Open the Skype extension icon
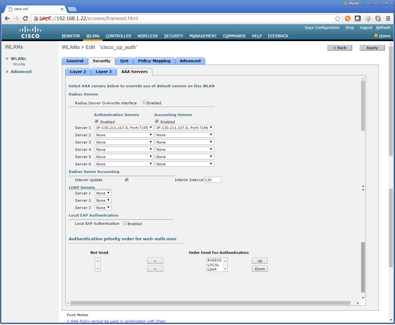This screenshot has width=395, height=325. click(378, 18)
